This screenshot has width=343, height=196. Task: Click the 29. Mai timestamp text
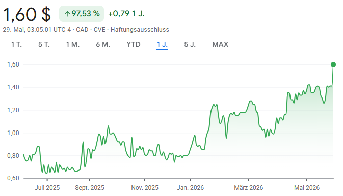point(37,30)
